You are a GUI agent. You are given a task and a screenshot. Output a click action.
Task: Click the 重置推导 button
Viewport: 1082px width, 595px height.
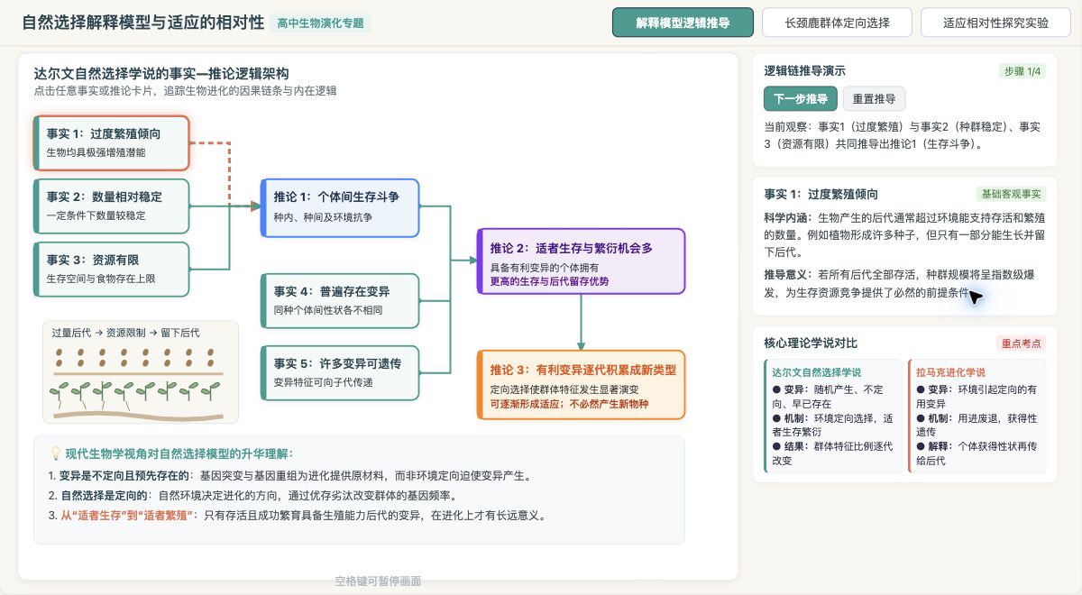pos(874,98)
